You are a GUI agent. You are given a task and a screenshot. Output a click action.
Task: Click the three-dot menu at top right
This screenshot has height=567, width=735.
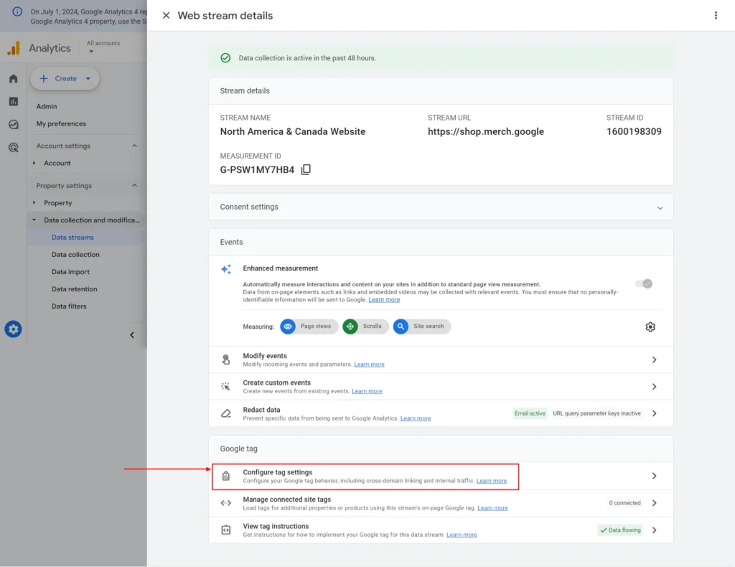(x=716, y=15)
